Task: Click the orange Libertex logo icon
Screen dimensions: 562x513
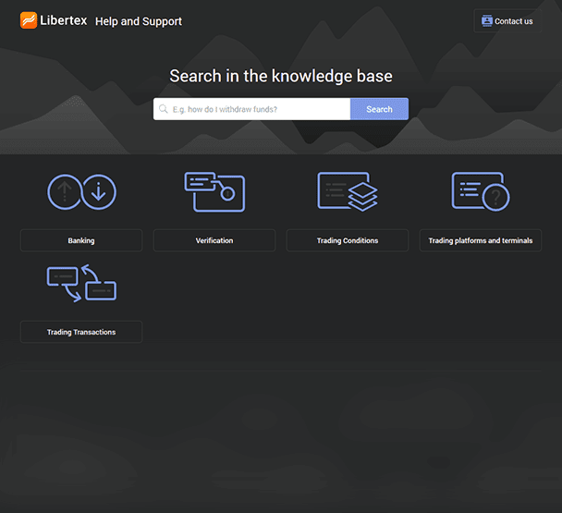Action: tap(29, 20)
